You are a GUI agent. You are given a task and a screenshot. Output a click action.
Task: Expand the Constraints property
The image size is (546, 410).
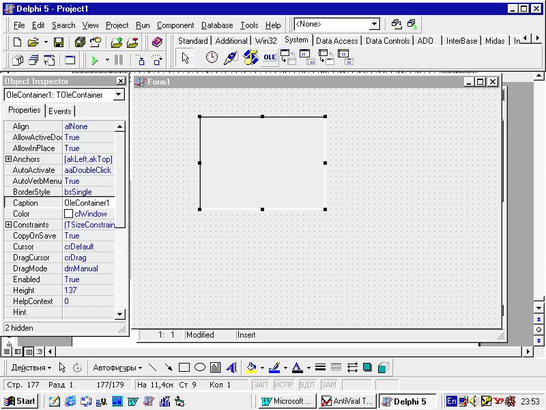coord(8,225)
